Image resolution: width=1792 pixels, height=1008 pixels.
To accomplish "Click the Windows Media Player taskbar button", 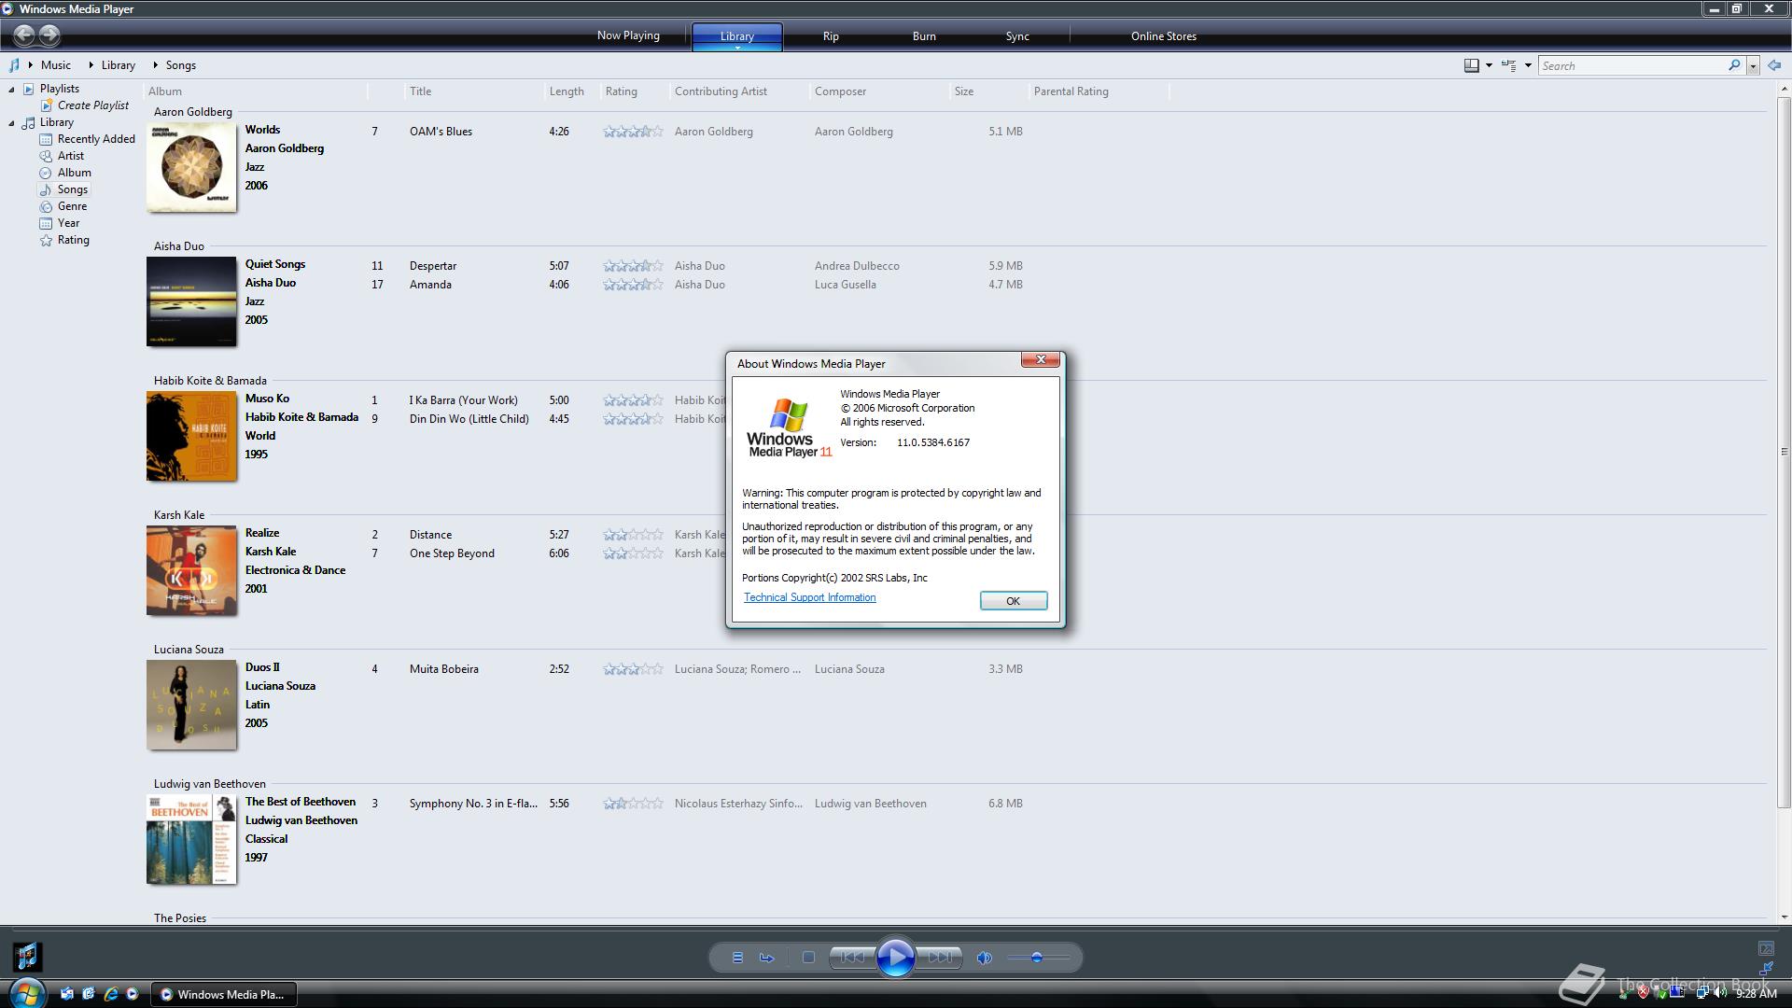I will tap(225, 994).
